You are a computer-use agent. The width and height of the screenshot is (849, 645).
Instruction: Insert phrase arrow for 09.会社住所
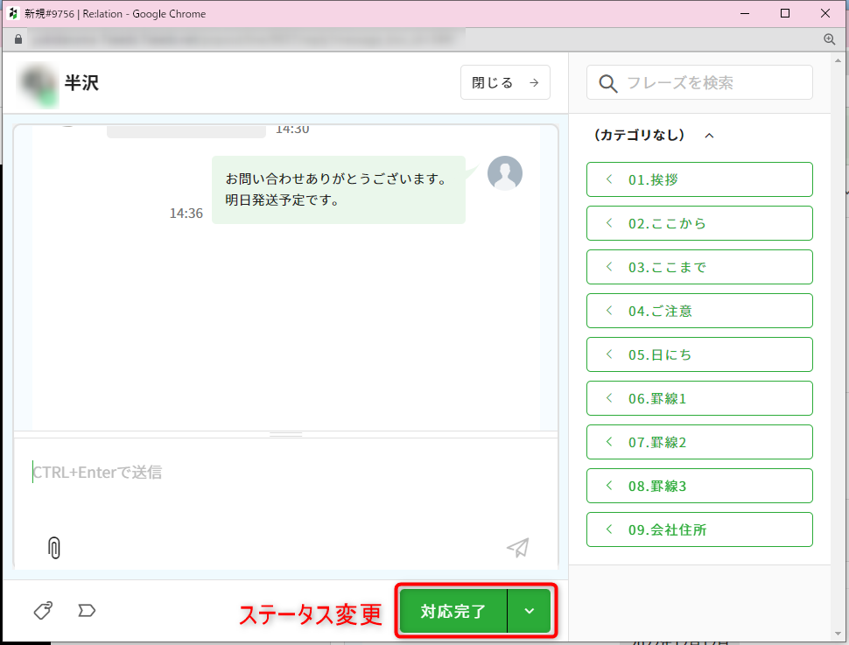coord(610,529)
